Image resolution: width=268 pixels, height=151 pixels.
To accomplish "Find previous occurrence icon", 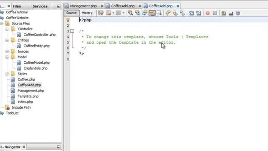I will click(x=138, y=13).
